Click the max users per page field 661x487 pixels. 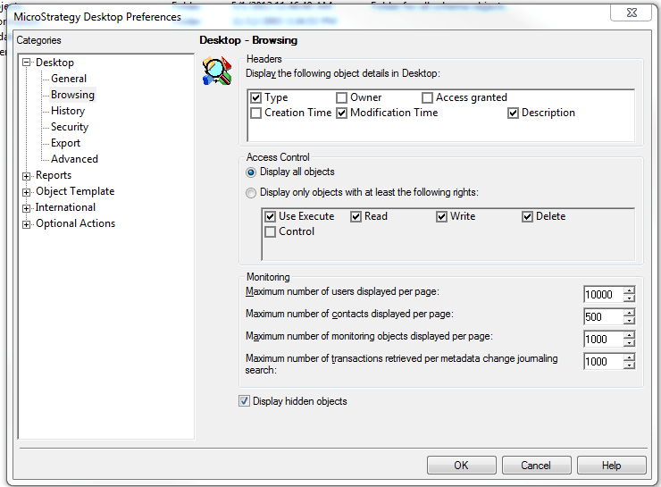tap(603, 294)
